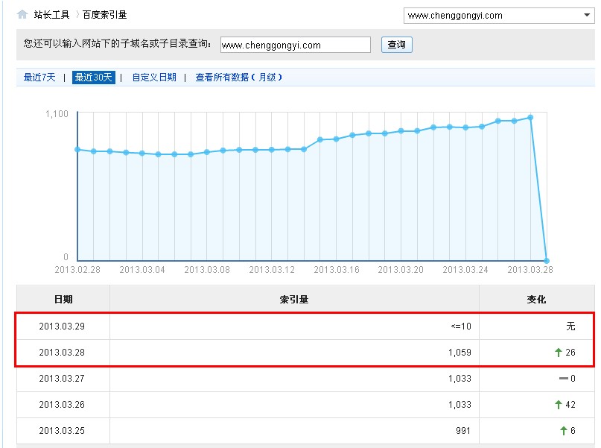Open 查看所有数据(月级) link
The image size is (601, 448).
pos(238,77)
